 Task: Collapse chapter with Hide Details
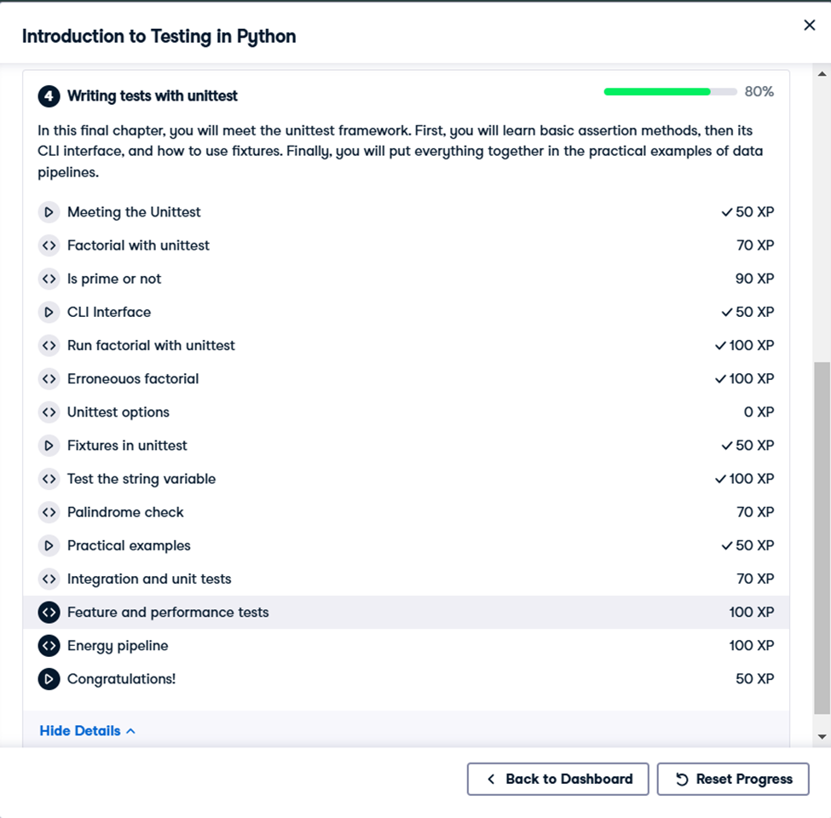coord(88,731)
